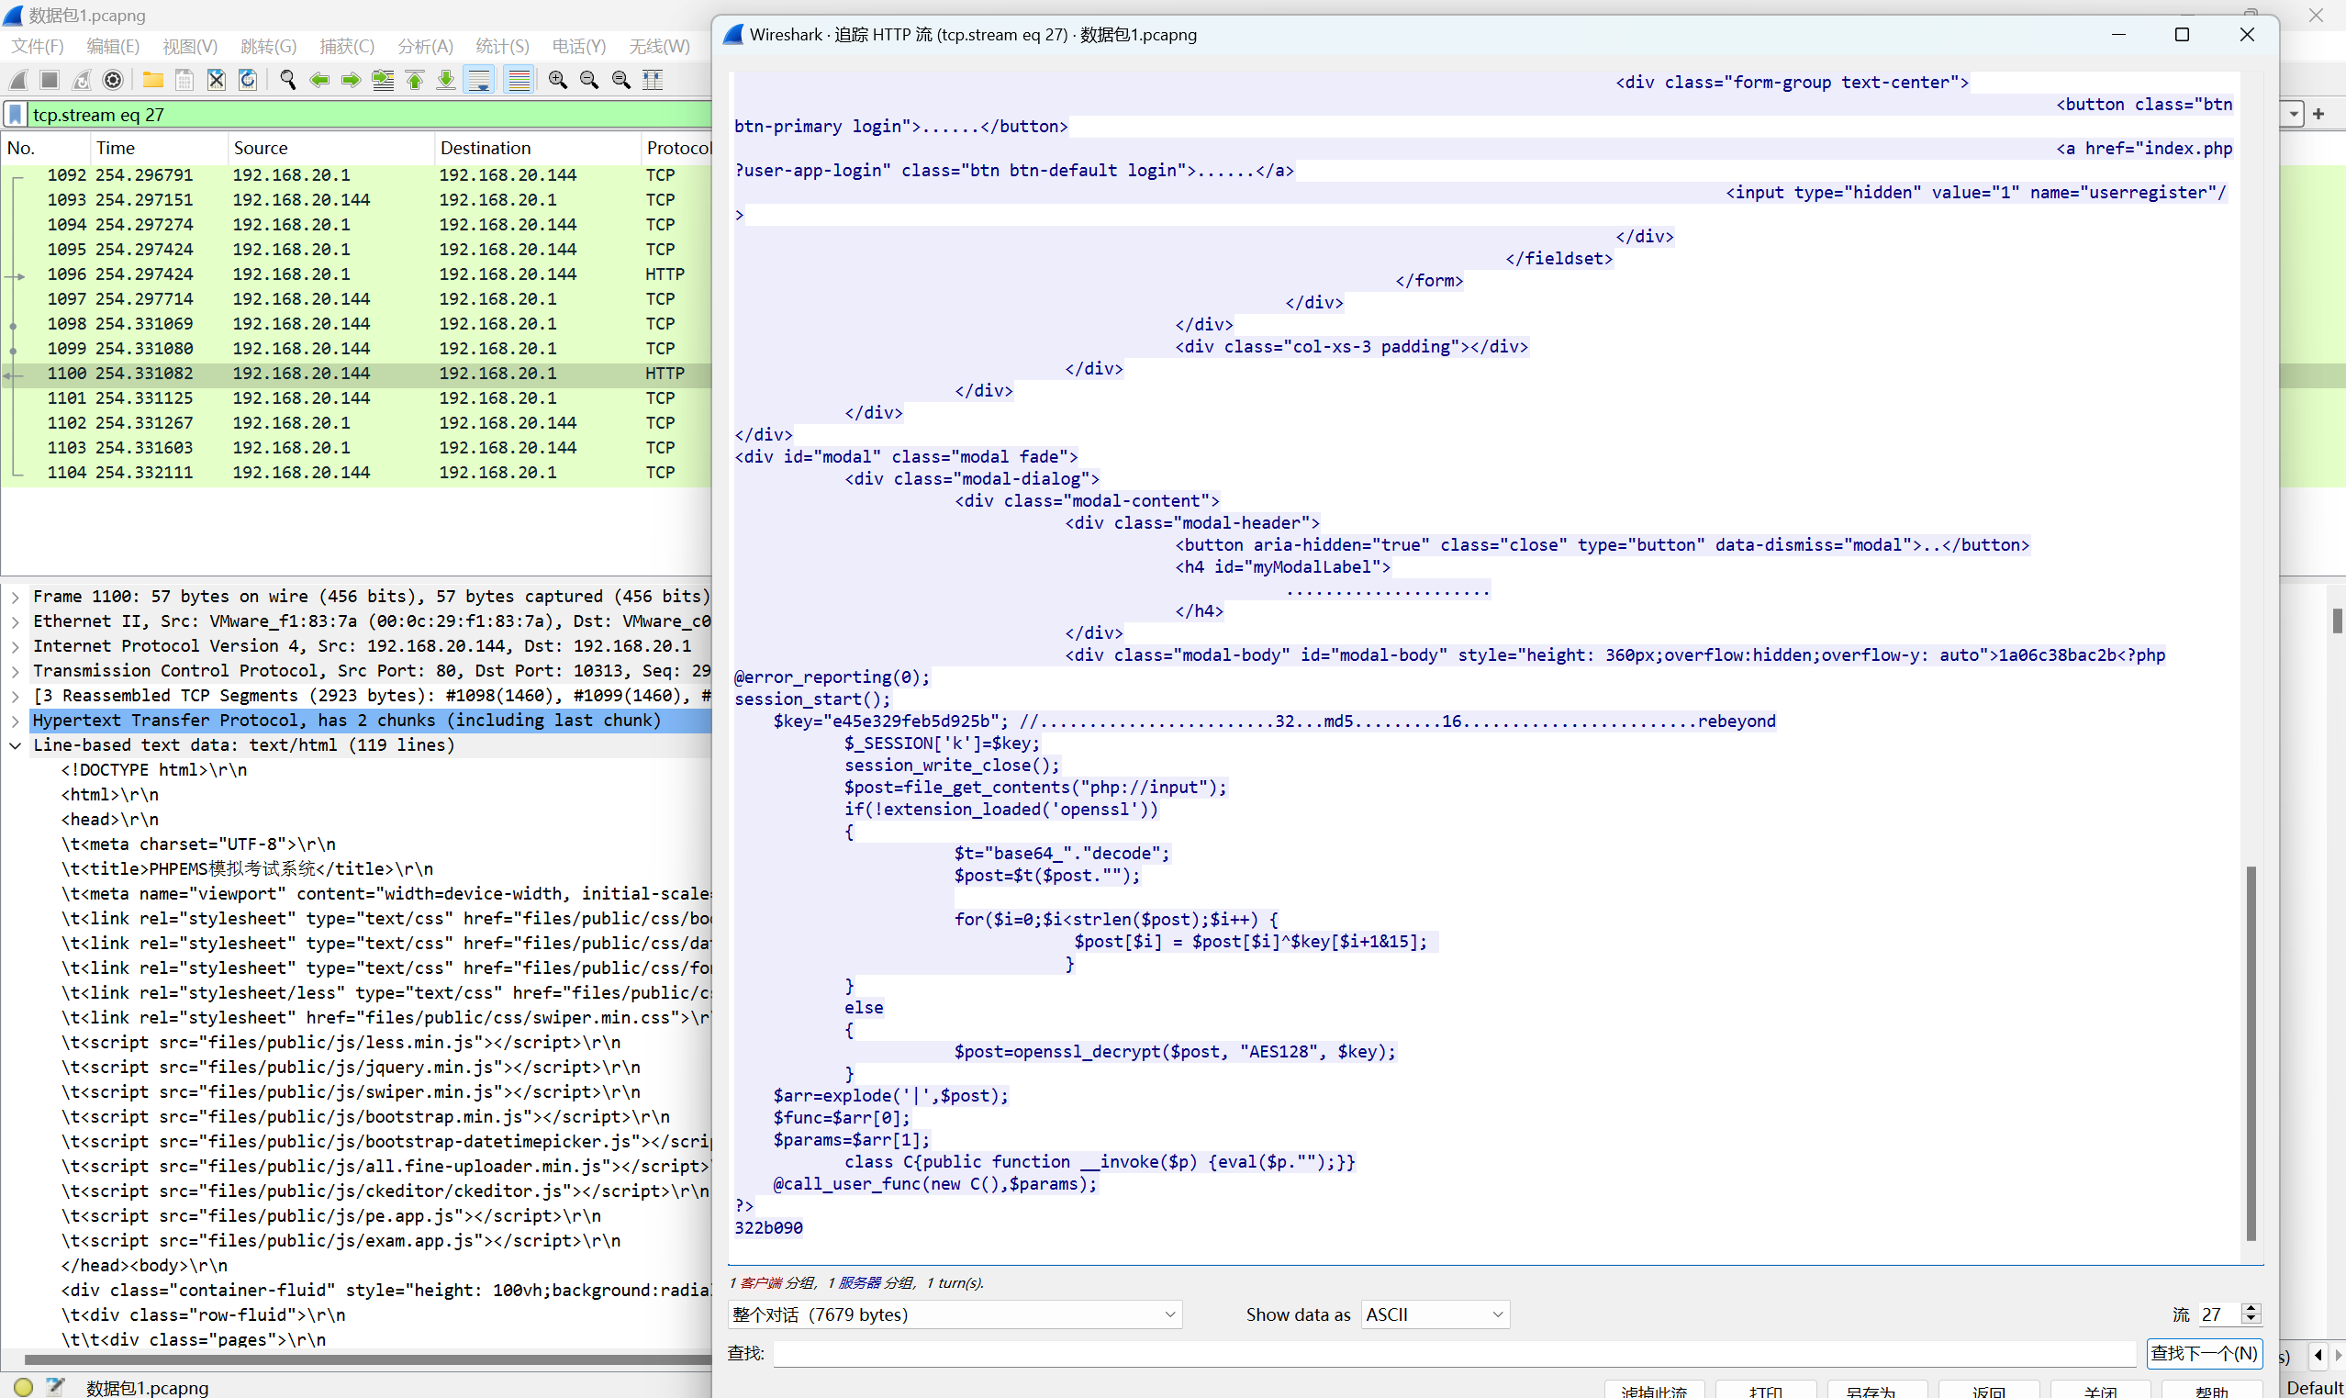This screenshot has height=1398, width=2346.
Task: Close the capture file with the X-page icon
Action: click(217, 80)
